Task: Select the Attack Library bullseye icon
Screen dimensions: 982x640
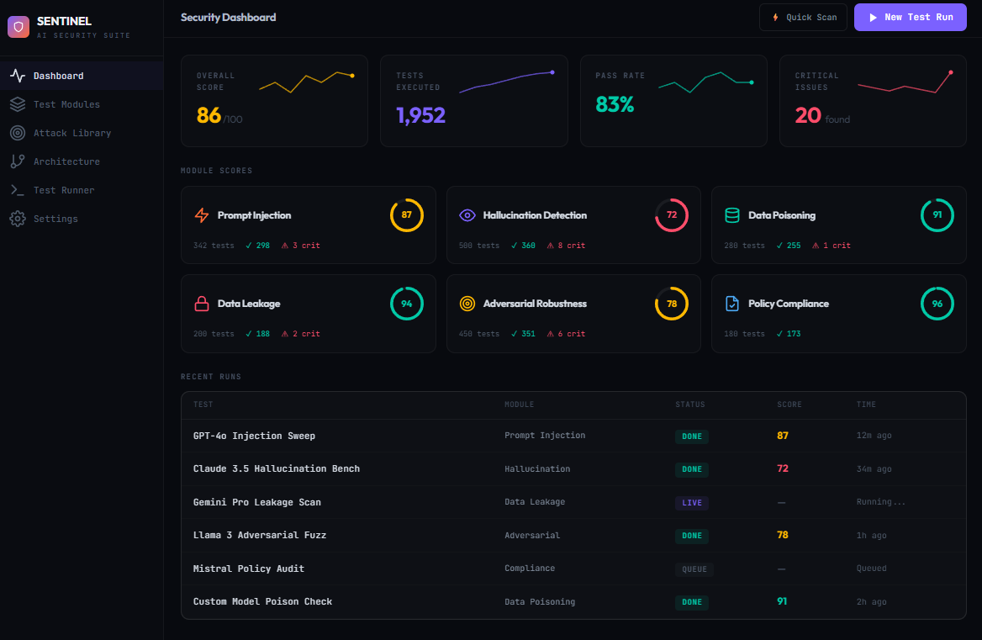Action: (x=17, y=132)
